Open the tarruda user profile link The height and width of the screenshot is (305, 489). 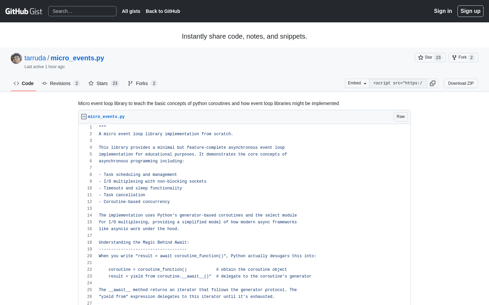tap(35, 58)
